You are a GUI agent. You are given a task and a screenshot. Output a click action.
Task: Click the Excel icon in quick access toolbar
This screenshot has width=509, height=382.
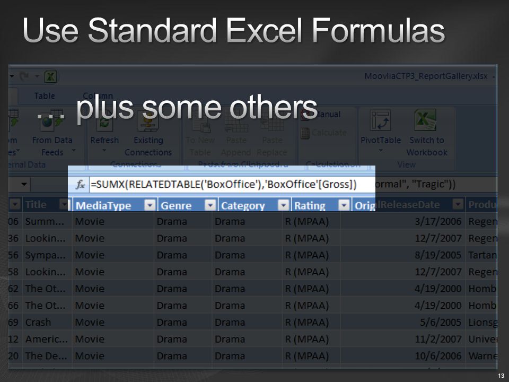pyautogui.click(x=51, y=76)
